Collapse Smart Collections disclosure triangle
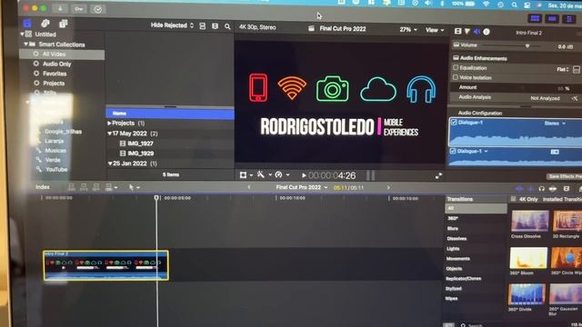The image size is (582, 327). pyautogui.click(x=26, y=45)
